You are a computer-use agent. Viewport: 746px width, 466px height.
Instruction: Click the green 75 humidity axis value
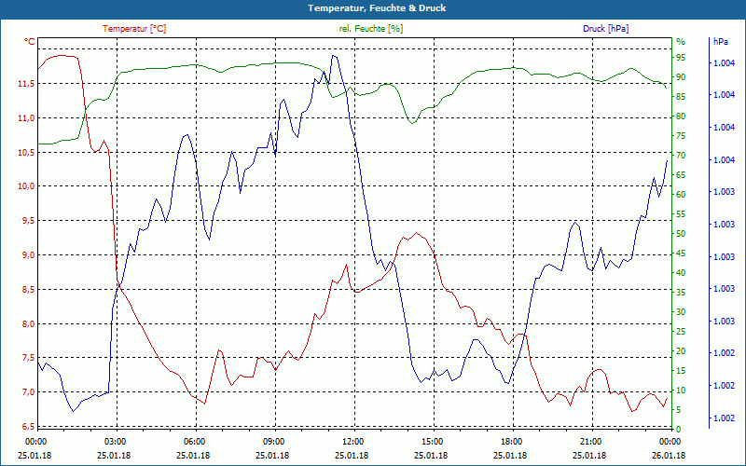681,136
